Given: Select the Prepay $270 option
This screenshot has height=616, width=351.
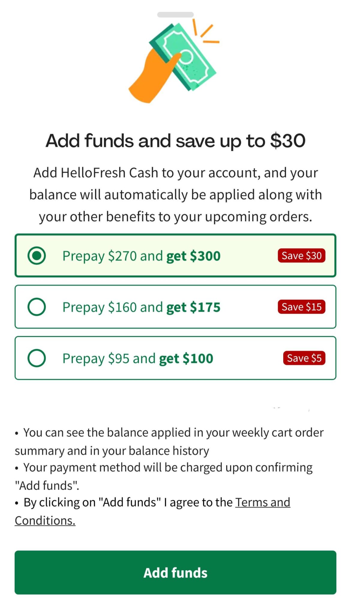Looking at the screenshot, I should coord(37,256).
